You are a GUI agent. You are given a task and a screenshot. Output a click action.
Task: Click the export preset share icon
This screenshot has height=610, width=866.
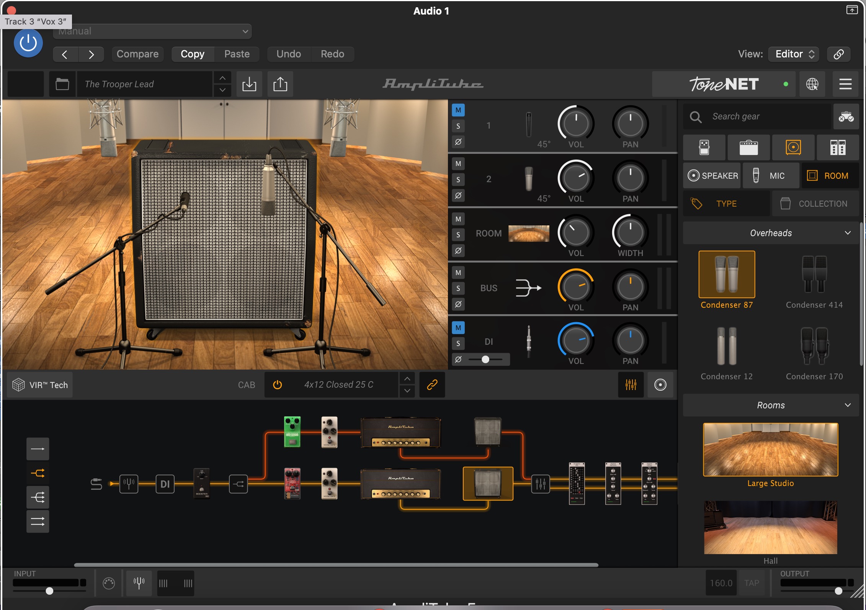pyautogui.click(x=280, y=84)
